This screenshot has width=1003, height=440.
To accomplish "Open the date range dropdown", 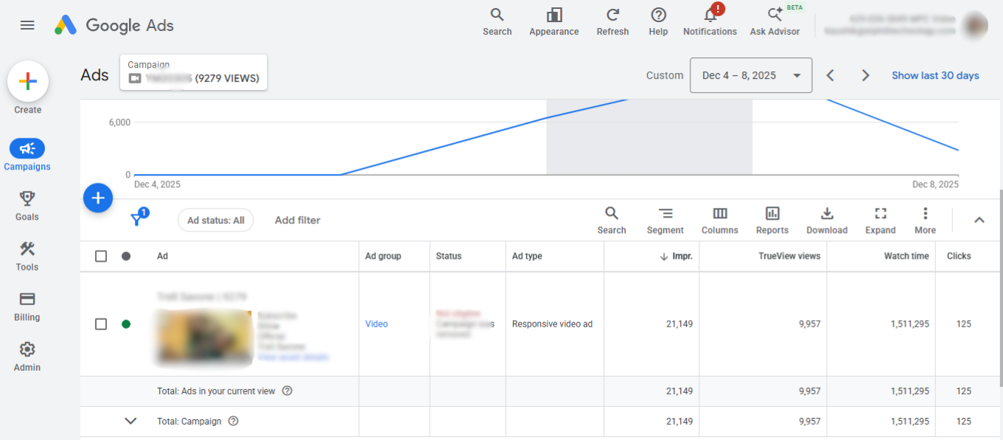I will 751,75.
